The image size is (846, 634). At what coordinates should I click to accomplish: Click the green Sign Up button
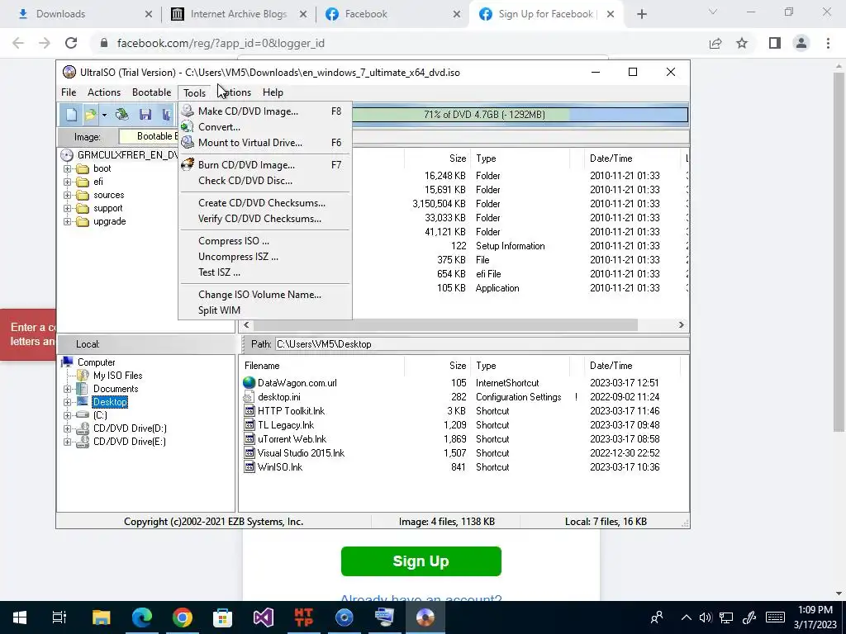pyautogui.click(x=421, y=561)
